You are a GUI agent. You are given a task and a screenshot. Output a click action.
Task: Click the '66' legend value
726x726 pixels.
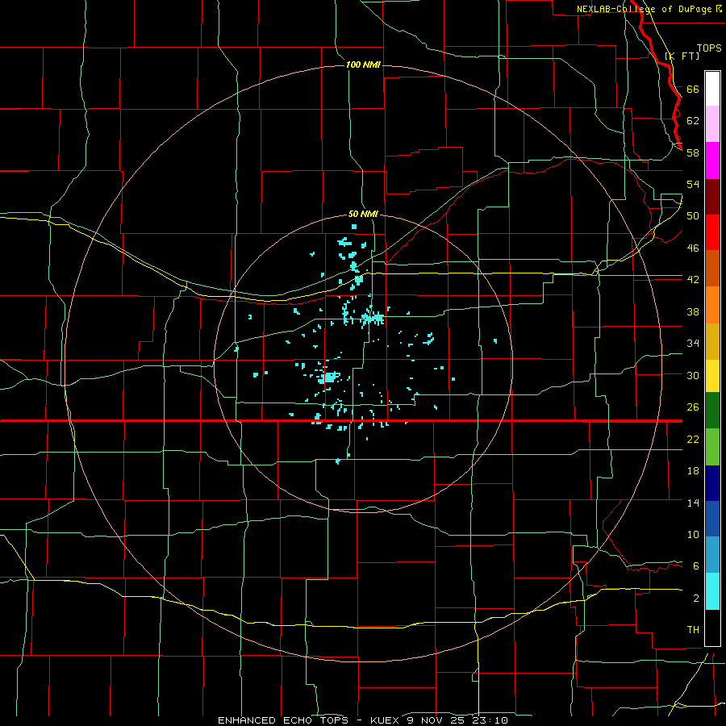pos(693,89)
